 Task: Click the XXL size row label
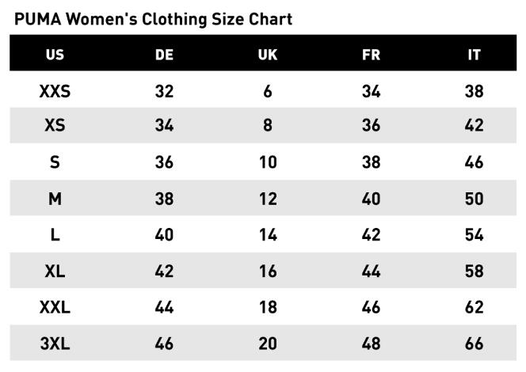click(x=55, y=308)
